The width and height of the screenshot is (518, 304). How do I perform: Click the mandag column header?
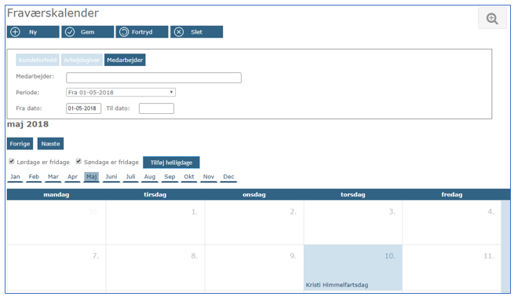(x=57, y=195)
